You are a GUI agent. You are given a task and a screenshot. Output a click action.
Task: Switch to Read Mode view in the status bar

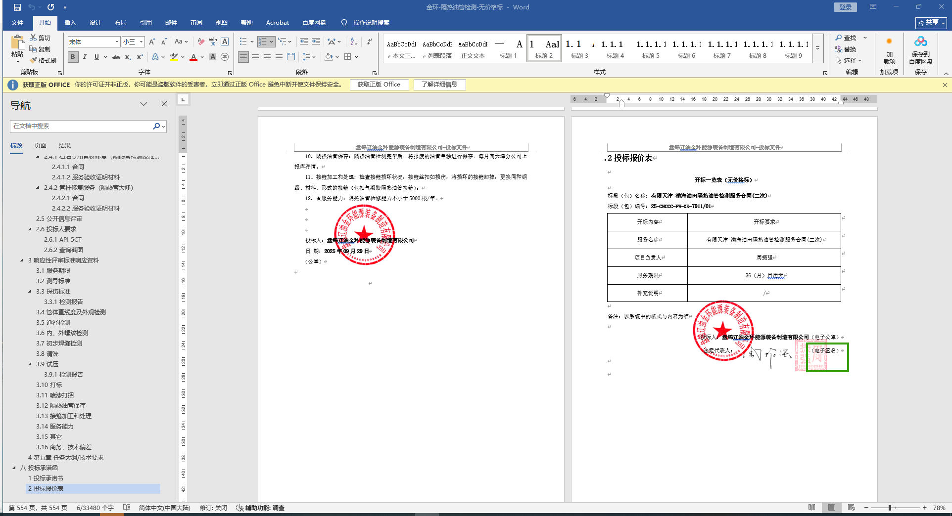tap(811, 508)
